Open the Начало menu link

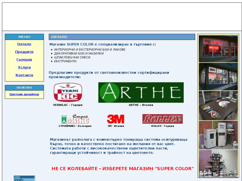click(x=24, y=44)
